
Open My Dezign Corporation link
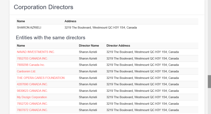click(x=32, y=97)
